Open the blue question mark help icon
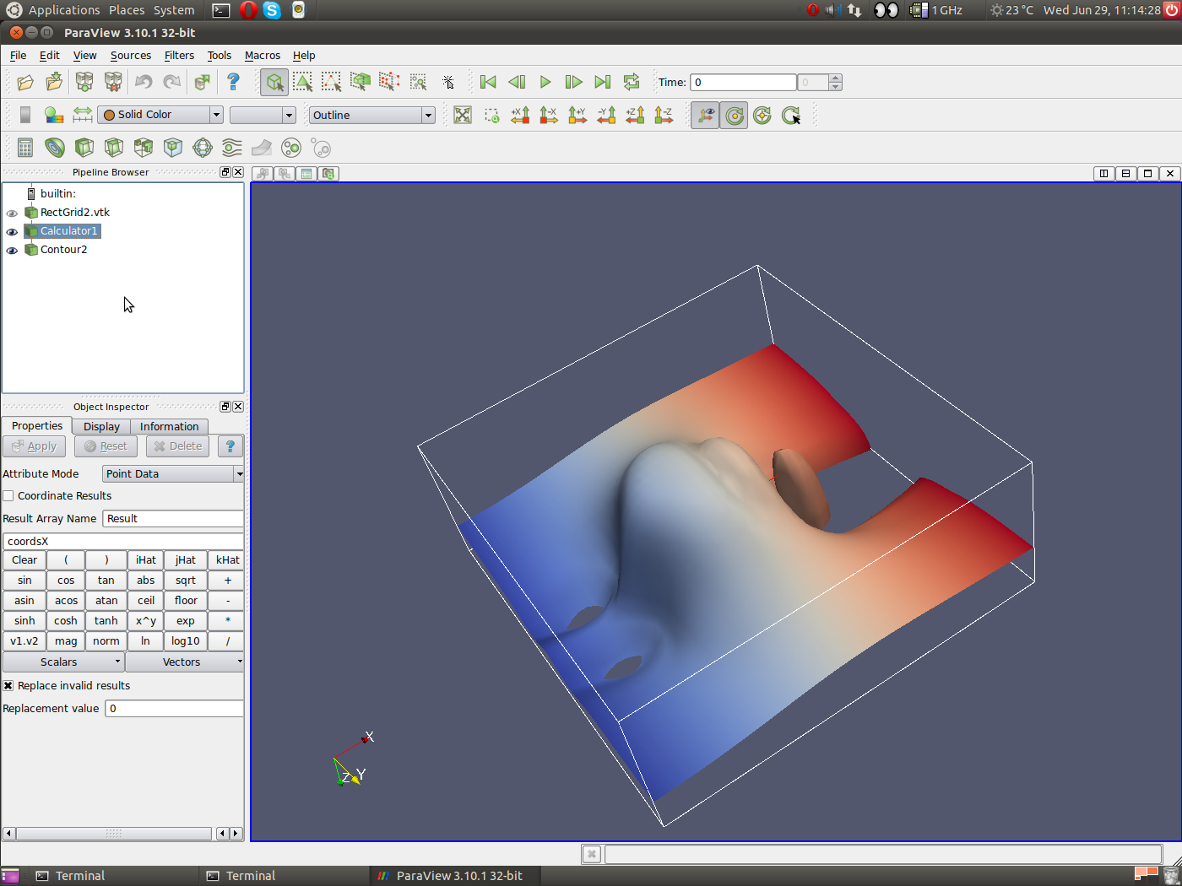Viewport: 1182px width, 886px height. click(233, 82)
